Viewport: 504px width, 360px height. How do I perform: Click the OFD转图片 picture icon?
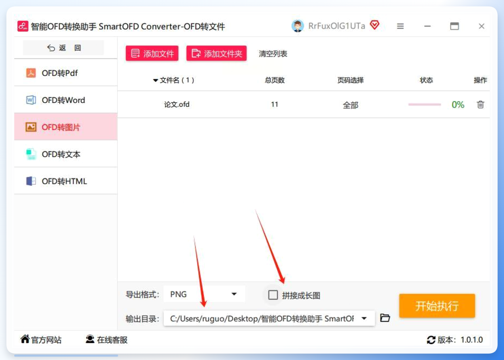click(x=31, y=127)
